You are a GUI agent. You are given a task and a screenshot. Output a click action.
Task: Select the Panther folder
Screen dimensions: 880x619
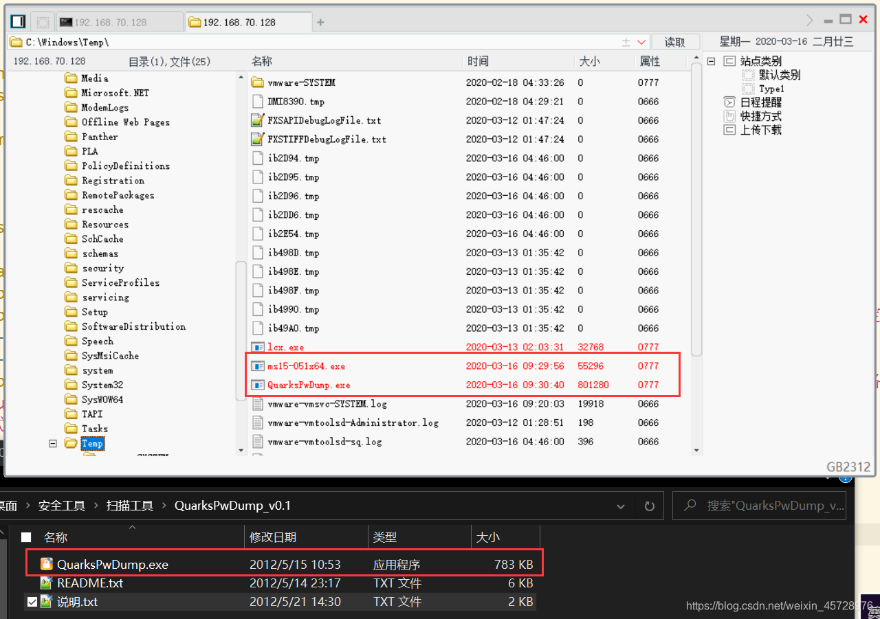tap(99, 137)
